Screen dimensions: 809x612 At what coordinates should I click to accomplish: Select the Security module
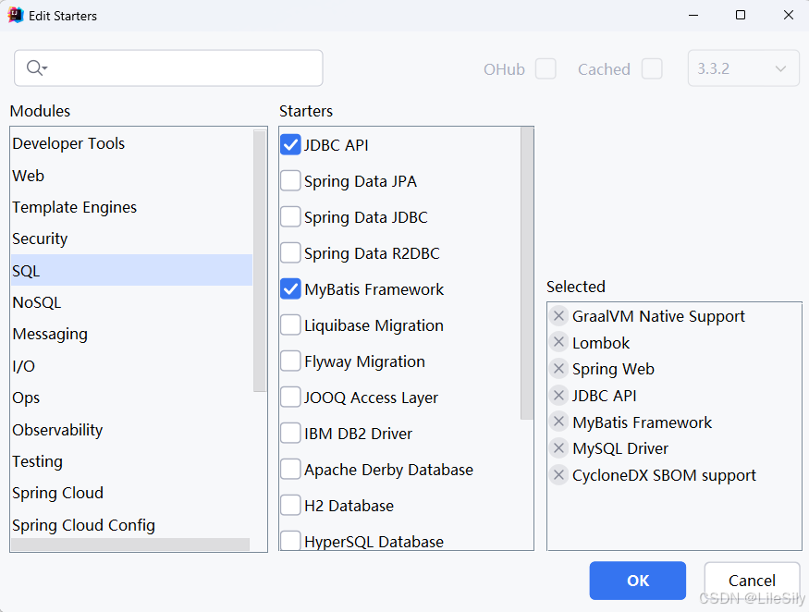coord(131,239)
